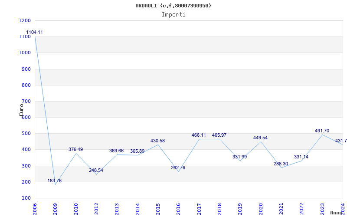Select the 700 y-axis tick label
This screenshot has height=217, width=347.
pos(26,101)
